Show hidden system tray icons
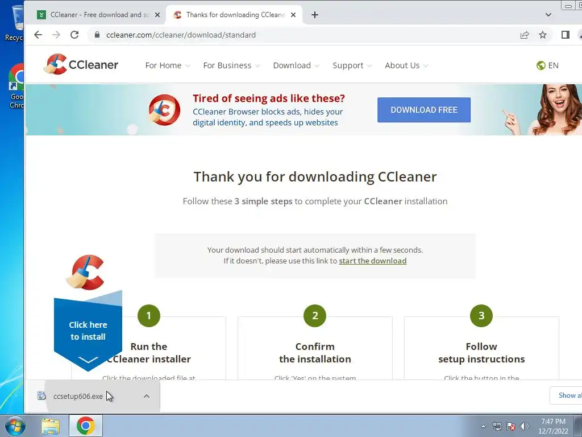This screenshot has width=582, height=437. 483,427
